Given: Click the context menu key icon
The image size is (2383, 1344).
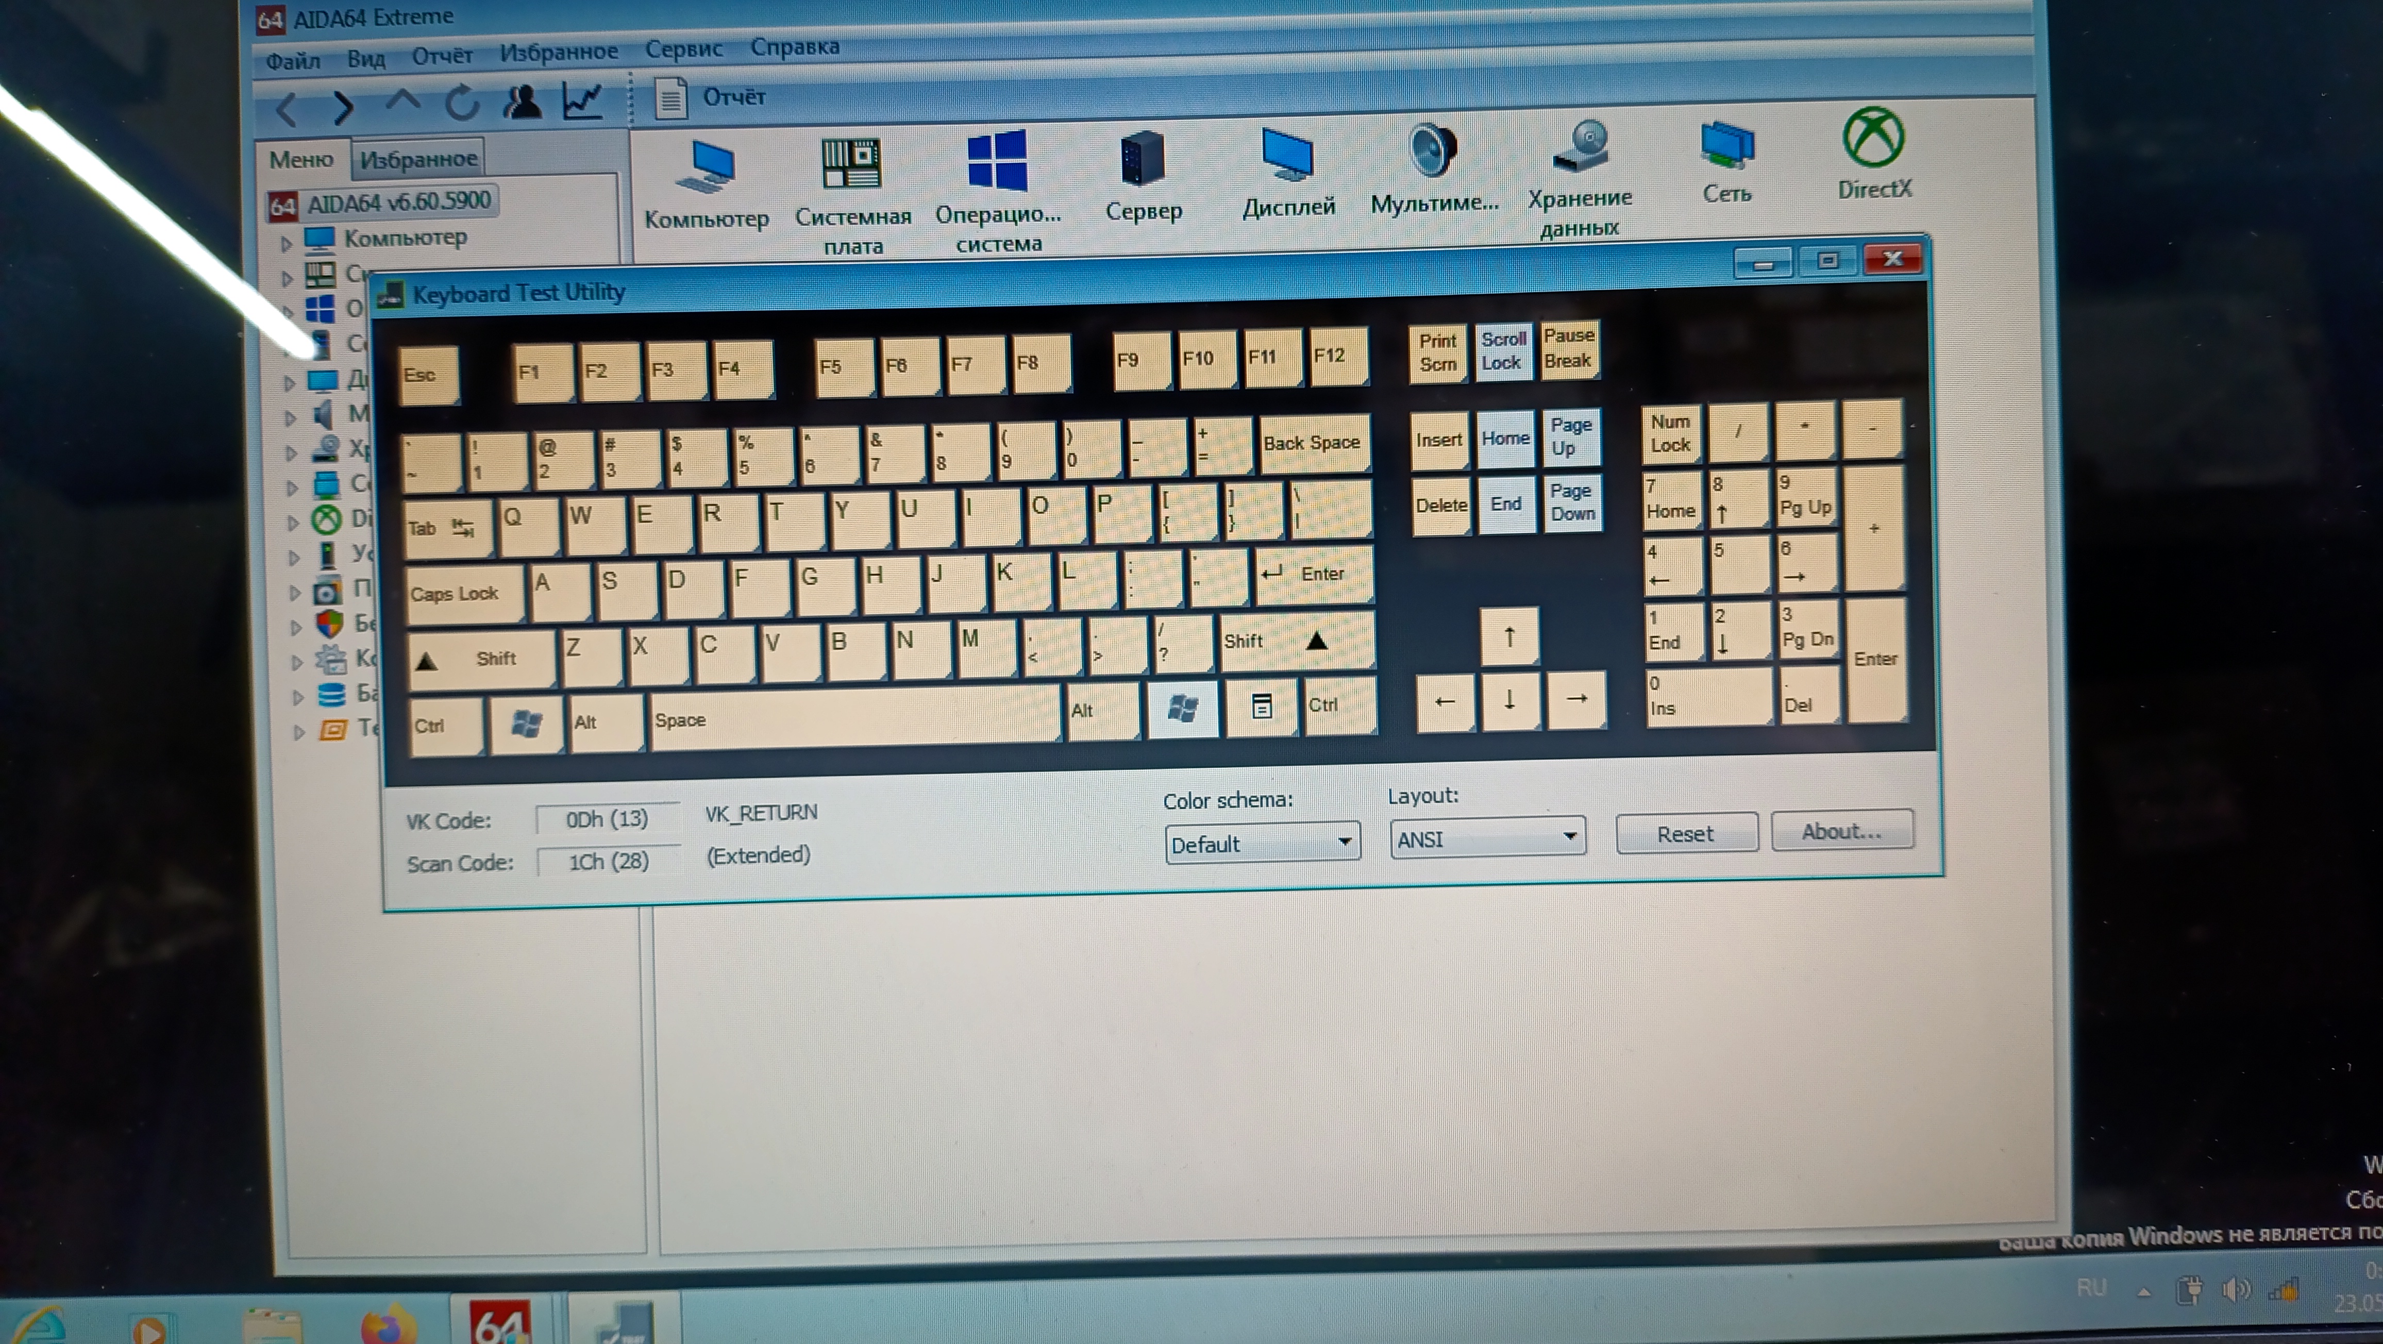Looking at the screenshot, I should (x=1261, y=707).
